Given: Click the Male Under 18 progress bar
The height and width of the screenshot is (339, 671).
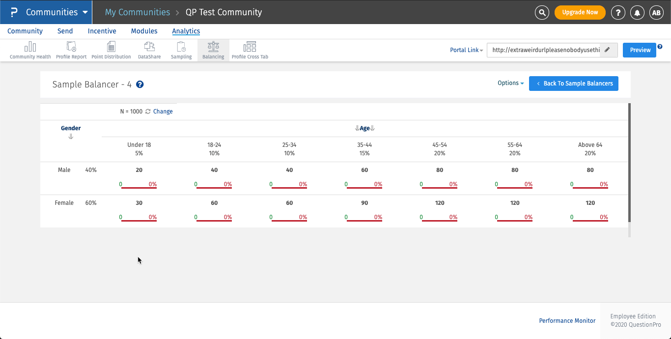Looking at the screenshot, I should (139, 187).
